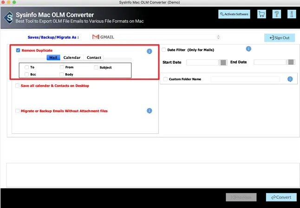Screen dimensions: 300x208
Task: Click the End Date input field
Action: tap(270, 62)
